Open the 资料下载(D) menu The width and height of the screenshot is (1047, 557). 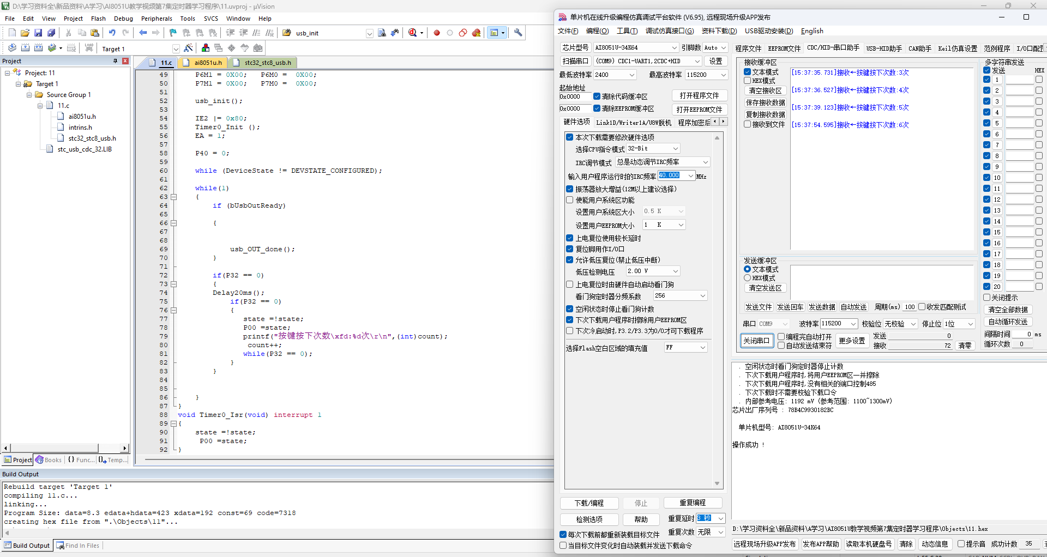pos(719,31)
